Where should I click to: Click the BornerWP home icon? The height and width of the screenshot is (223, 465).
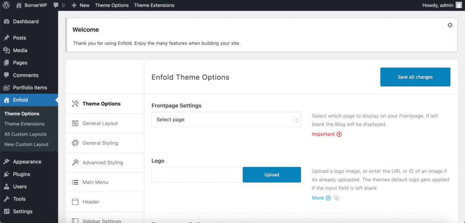click(x=19, y=5)
